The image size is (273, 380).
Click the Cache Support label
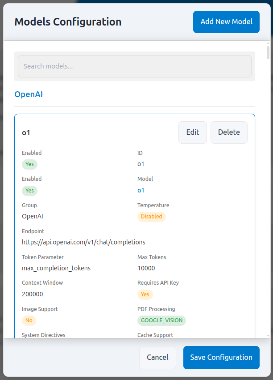pyautogui.click(x=155, y=335)
